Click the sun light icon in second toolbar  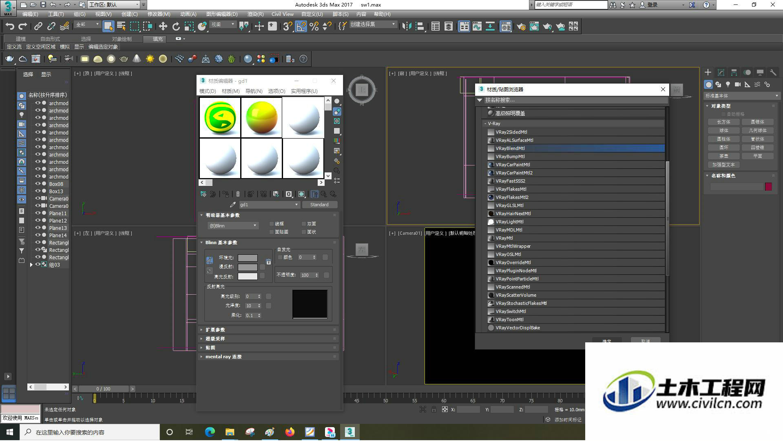point(150,59)
